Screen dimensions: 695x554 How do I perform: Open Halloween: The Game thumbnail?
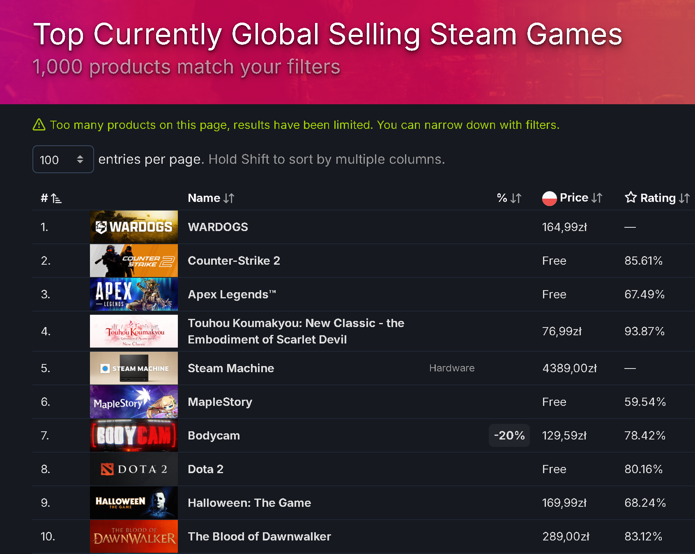click(x=134, y=503)
